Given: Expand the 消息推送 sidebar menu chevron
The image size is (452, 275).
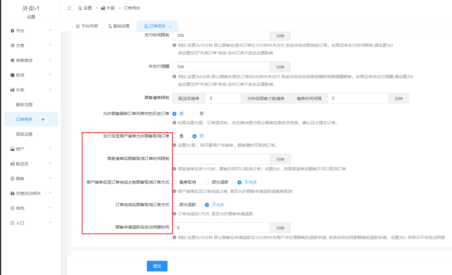Looking at the screenshot, I should coord(50,60).
